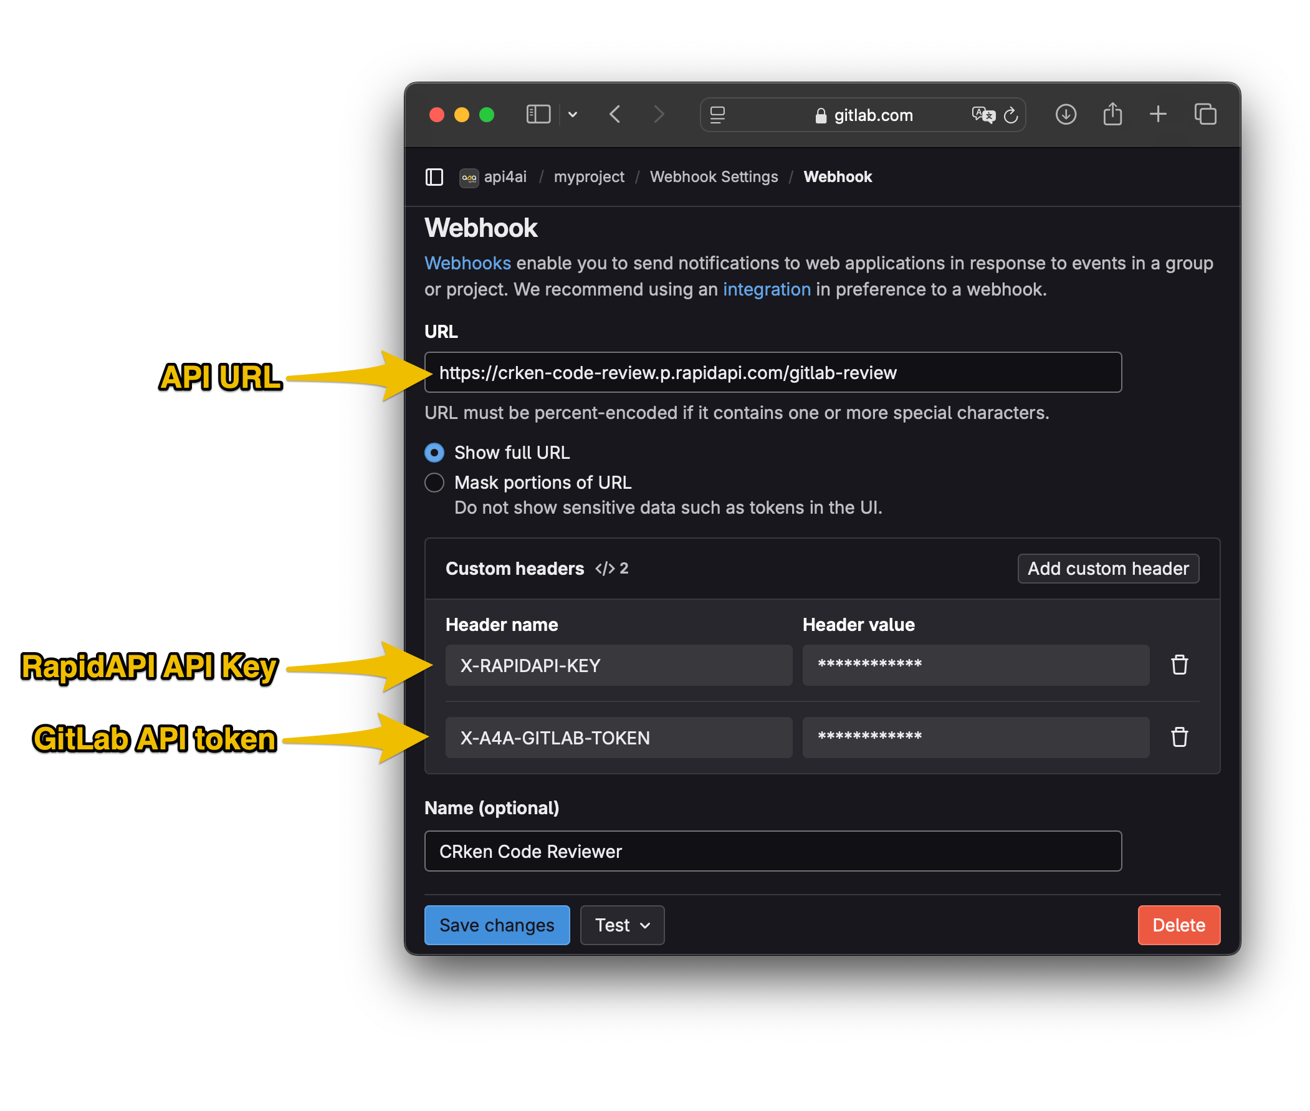This screenshot has width=1310, height=1111.
Task: Click Add custom header button
Action: click(x=1107, y=569)
